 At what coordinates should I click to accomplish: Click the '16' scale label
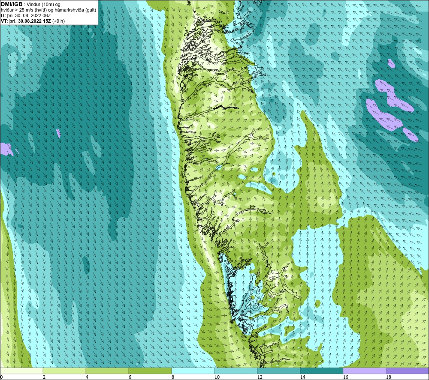coord(345,377)
